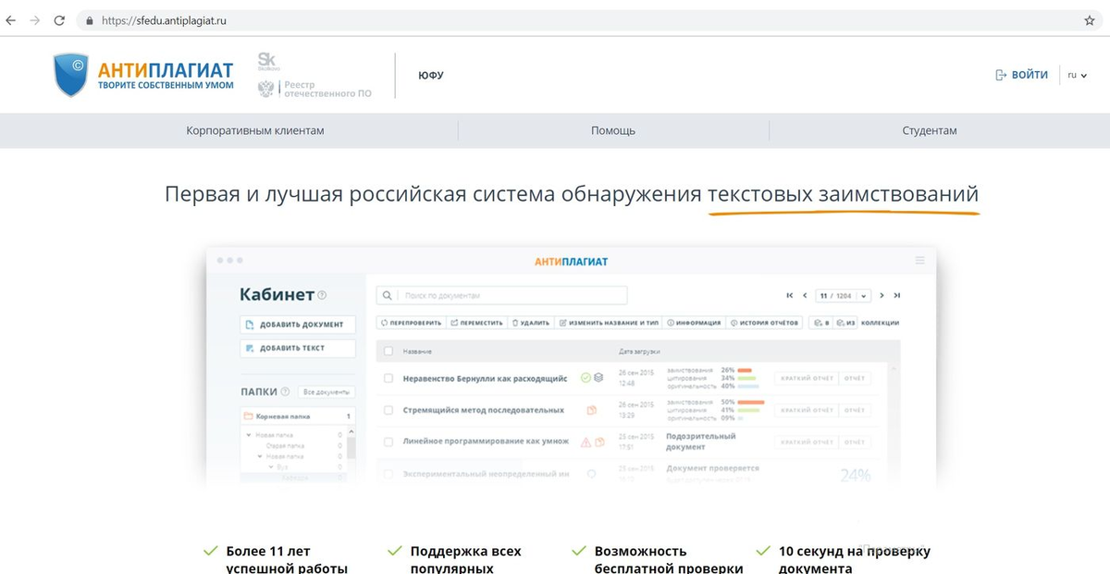
Task: Bookmark this page with the star icon
Action: (1090, 19)
